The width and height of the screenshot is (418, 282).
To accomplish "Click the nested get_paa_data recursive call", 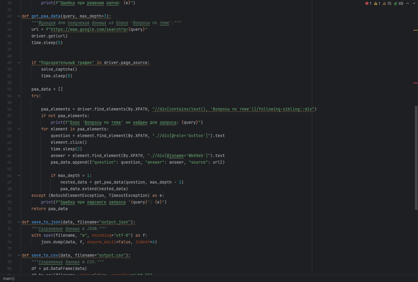I will point(139,182).
